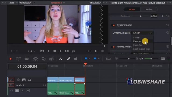172x97 pixels.
Task: Click the next marker arrow in viewer
Action: pyautogui.click(x=34, y=51)
